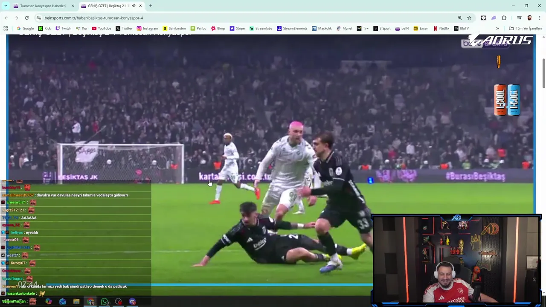Click the purple extension icon in toolbar
Viewport: 546px width, 307px height.
click(494, 18)
